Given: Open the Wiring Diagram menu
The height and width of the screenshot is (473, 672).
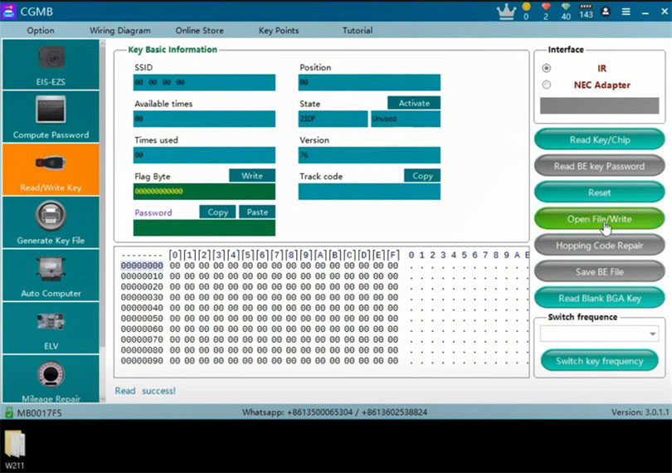Looking at the screenshot, I should tap(120, 31).
